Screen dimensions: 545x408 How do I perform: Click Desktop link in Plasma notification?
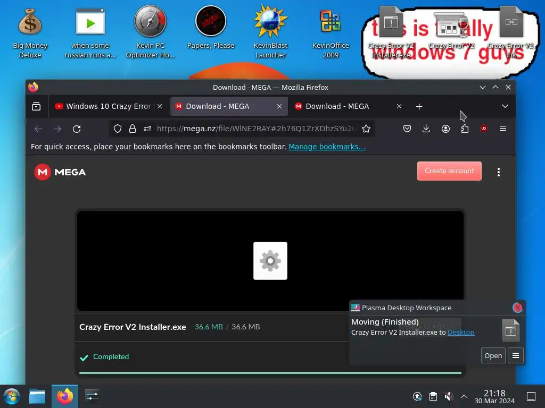click(461, 333)
